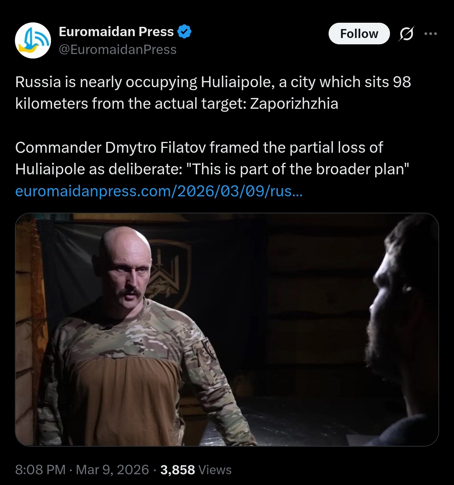Image resolution: width=454 pixels, height=485 pixels.
Task: View the 3,858 view count
Action: point(178,470)
